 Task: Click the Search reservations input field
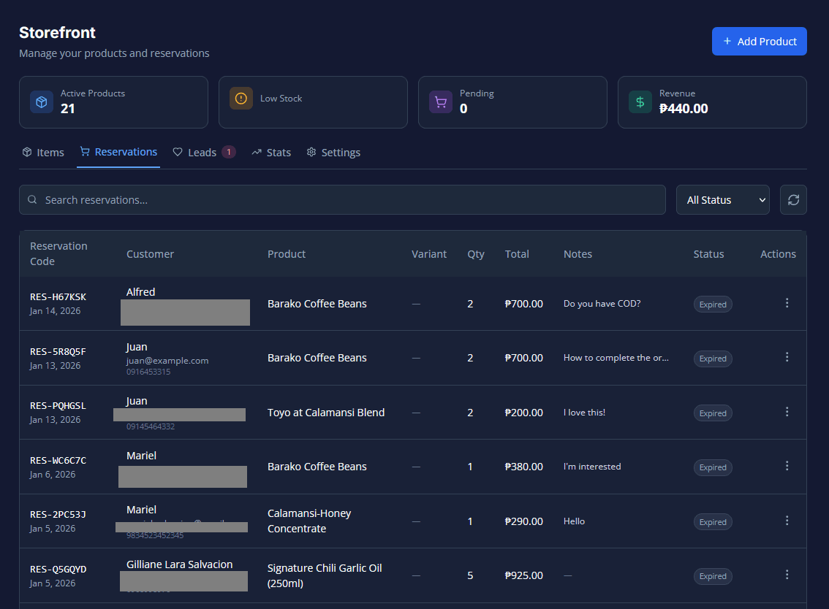[342, 200]
